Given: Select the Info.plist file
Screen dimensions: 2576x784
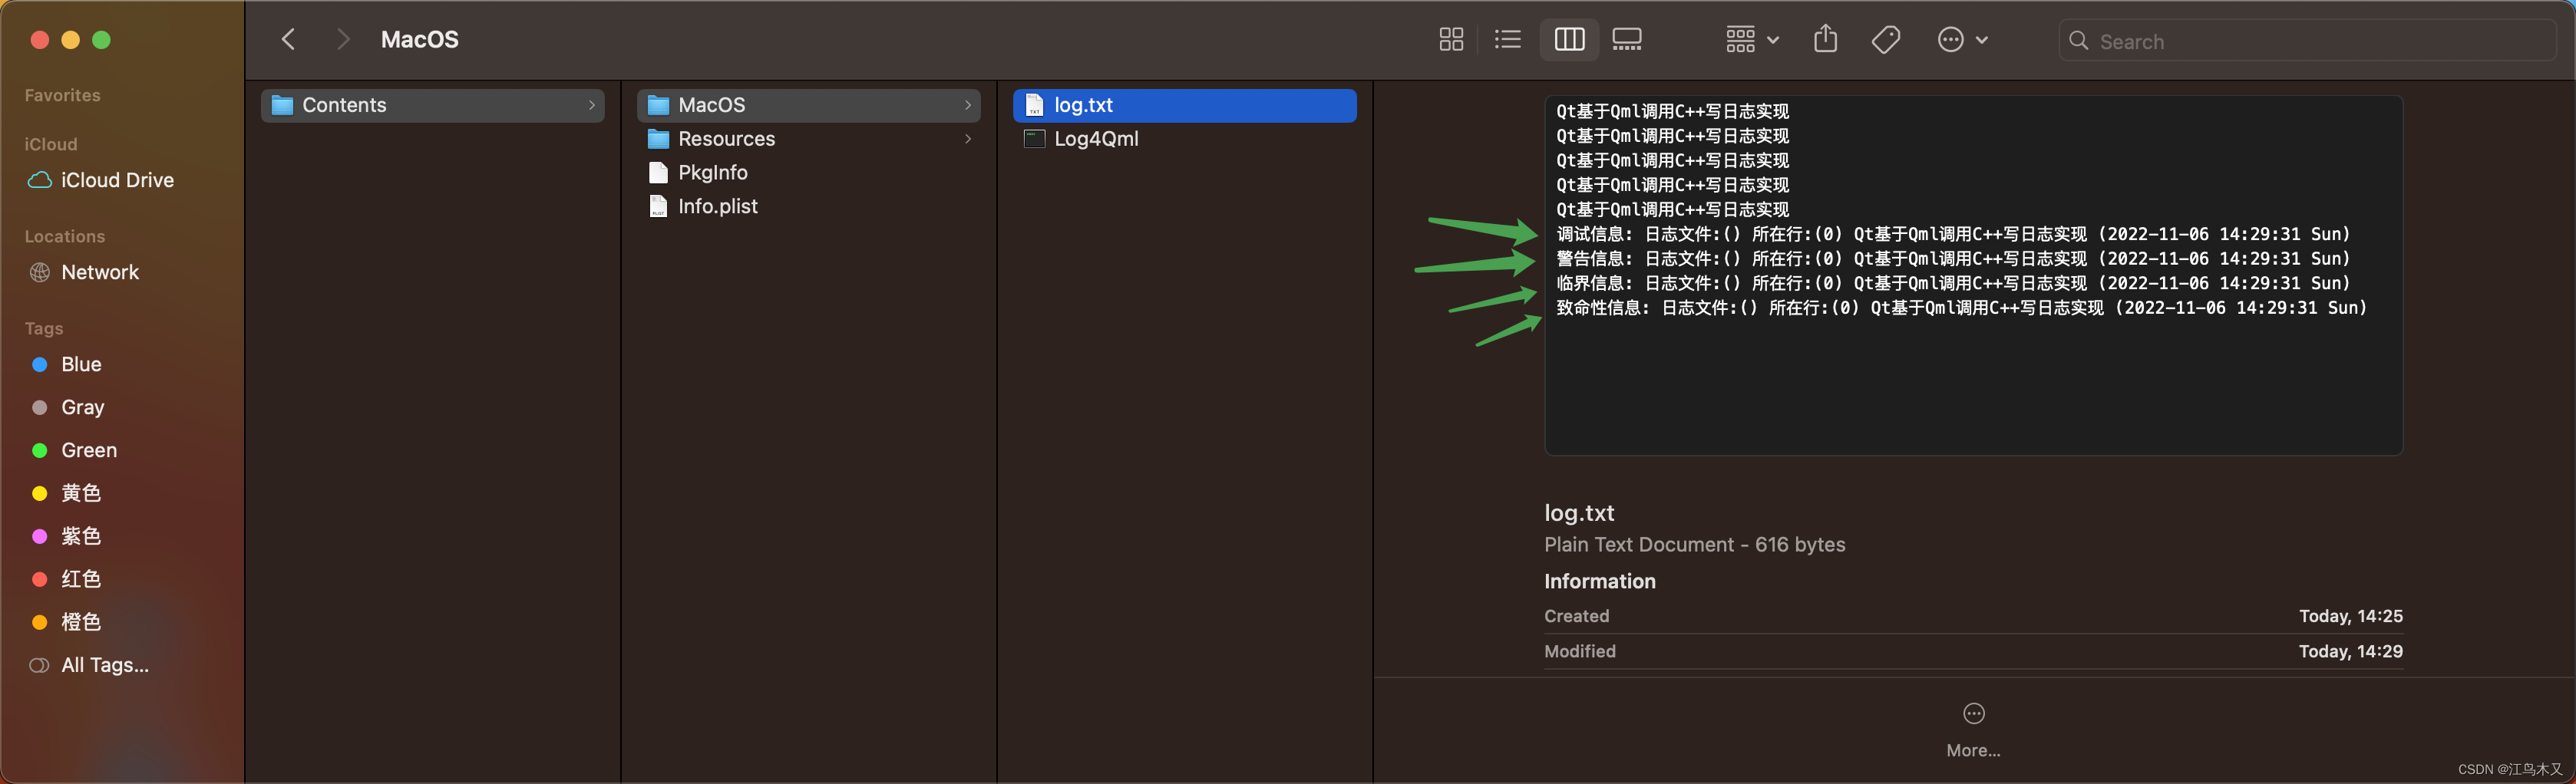Looking at the screenshot, I should coord(716,206).
